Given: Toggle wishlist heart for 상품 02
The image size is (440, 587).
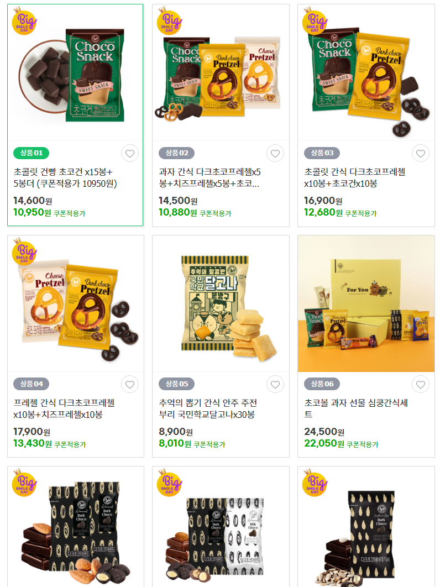Looking at the screenshot, I should coord(275,154).
